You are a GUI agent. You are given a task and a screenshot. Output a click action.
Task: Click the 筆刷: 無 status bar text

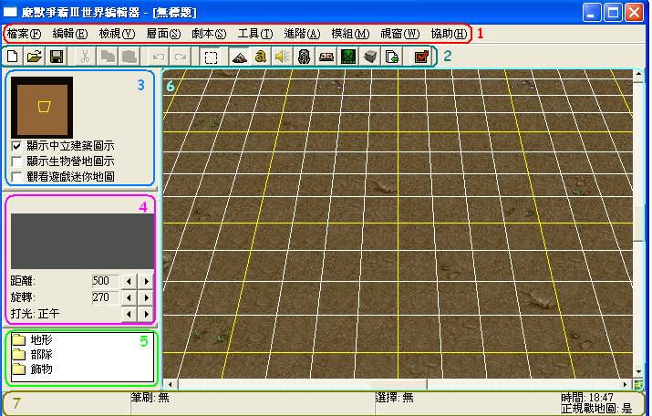tap(150, 398)
